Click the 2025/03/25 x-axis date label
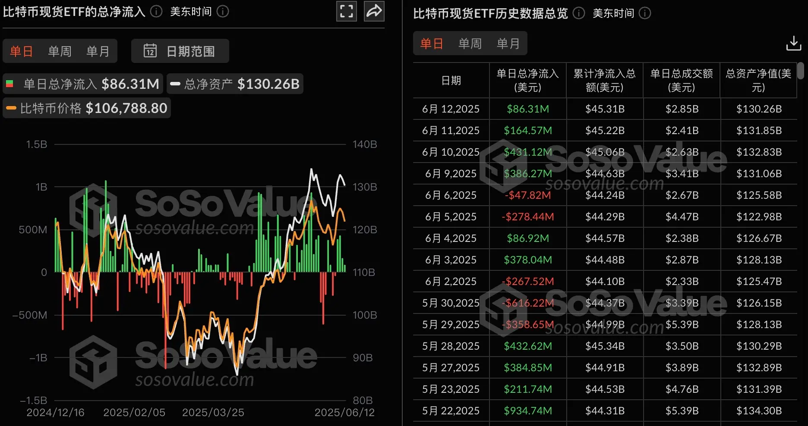Screen dimensions: 808x426 tap(213, 413)
